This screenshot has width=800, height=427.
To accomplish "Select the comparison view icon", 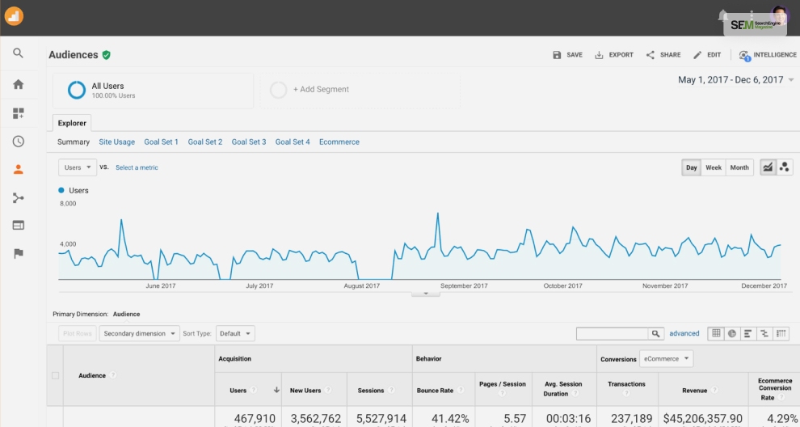I will [764, 333].
